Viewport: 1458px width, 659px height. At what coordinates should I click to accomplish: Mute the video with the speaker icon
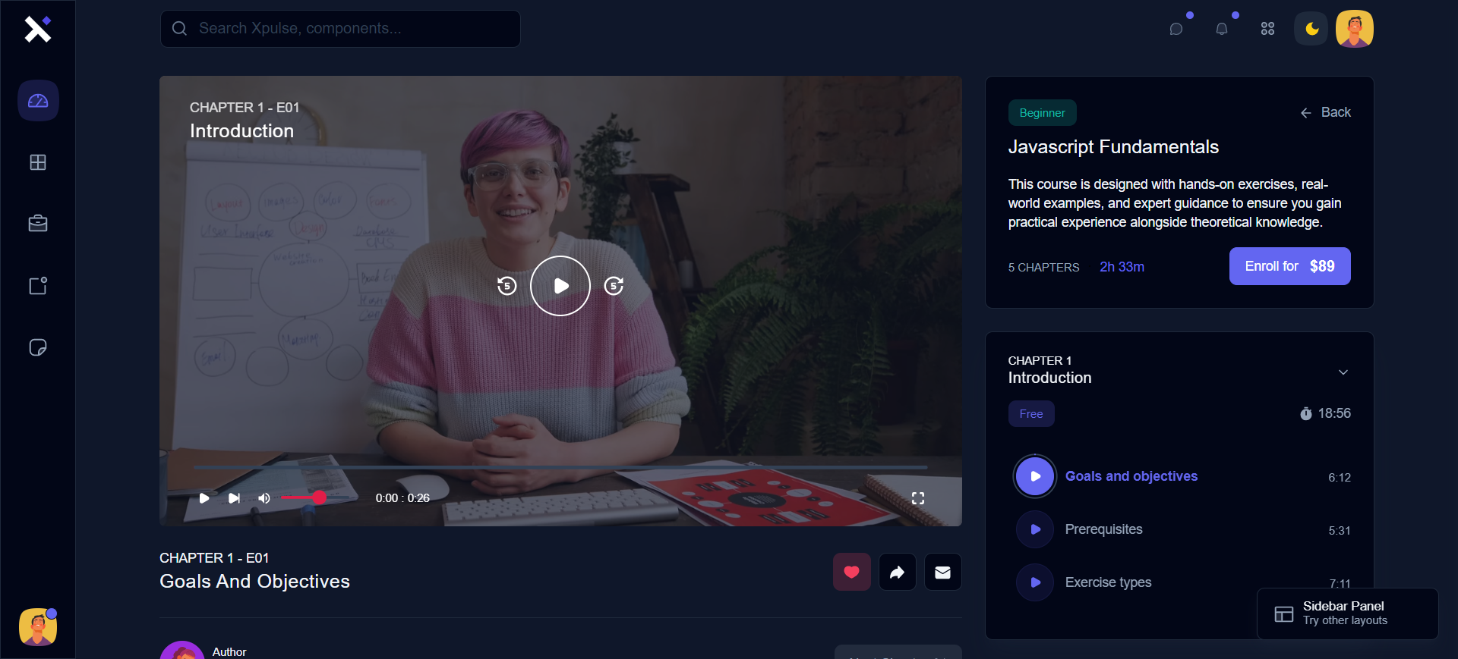264,498
